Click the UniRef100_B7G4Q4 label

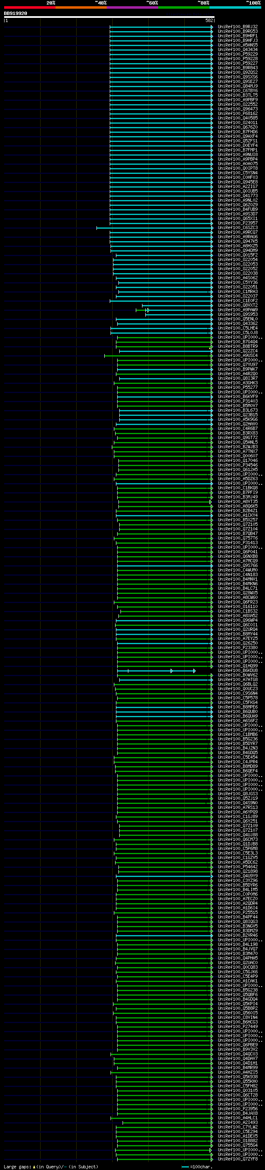(x=238, y=342)
